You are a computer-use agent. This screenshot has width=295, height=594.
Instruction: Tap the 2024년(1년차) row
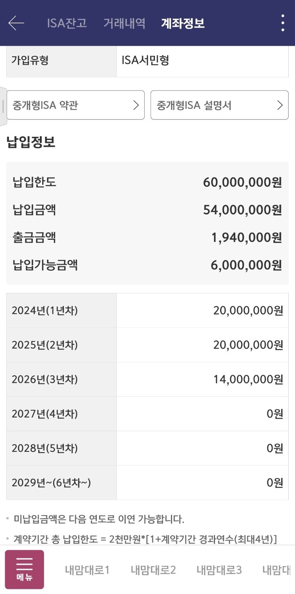coord(147,310)
